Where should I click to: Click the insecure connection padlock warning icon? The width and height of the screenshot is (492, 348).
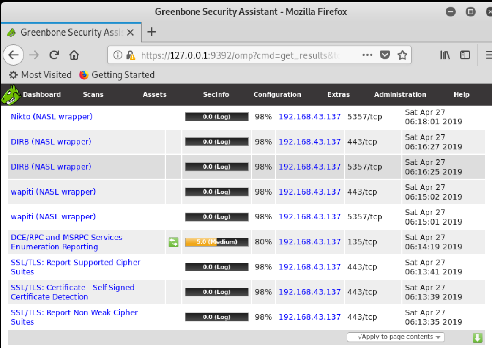(131, 55)
